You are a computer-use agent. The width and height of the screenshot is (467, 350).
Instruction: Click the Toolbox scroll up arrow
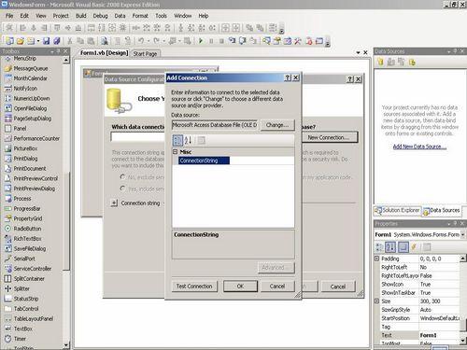(66, 60)
